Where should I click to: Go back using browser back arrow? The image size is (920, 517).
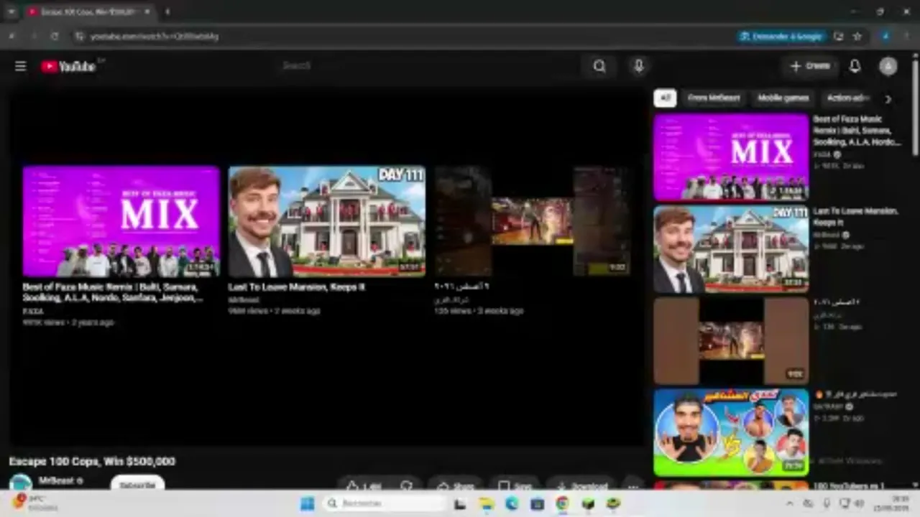click(x=12, y=36)
